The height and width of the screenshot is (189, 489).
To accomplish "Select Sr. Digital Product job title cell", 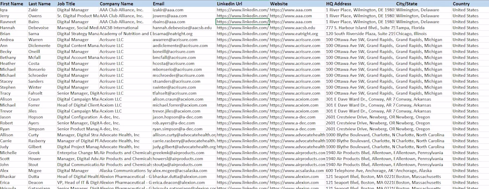I will click(x=78, y=16).
